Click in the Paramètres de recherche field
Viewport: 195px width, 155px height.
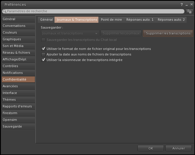94,11
